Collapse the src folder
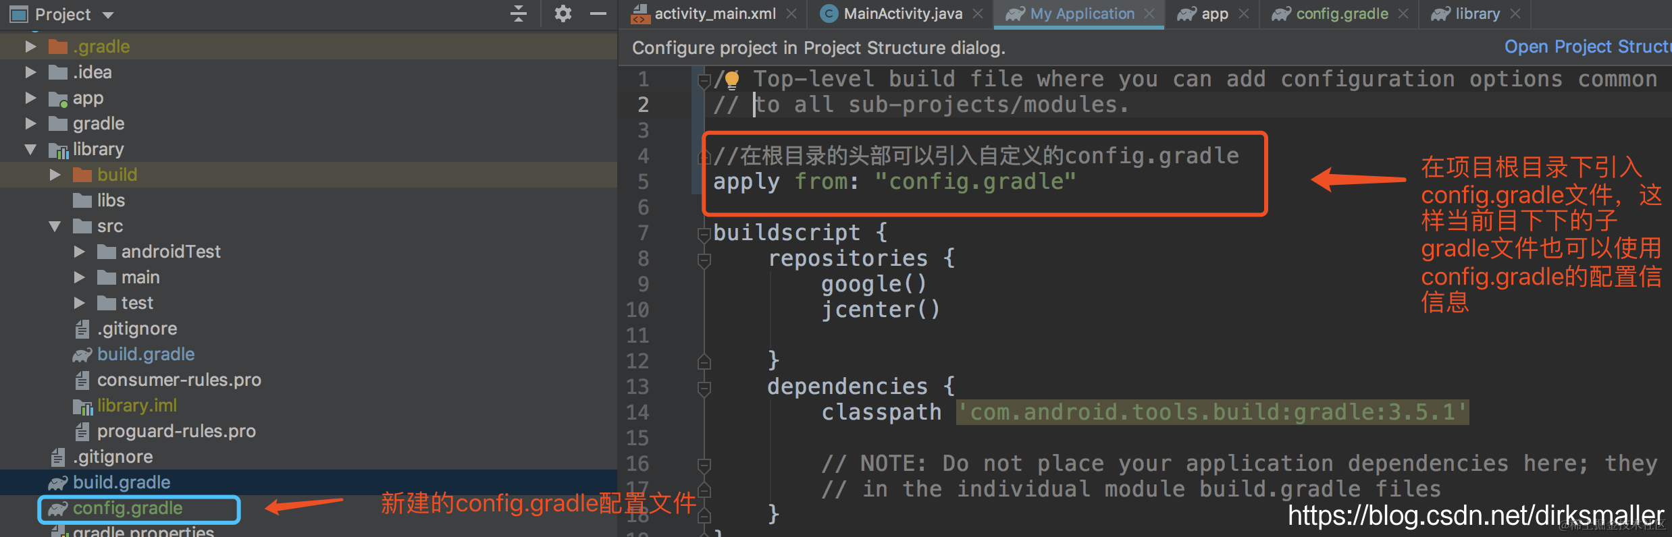Viewport: 1672px width, 537px height. coord(55,226)
